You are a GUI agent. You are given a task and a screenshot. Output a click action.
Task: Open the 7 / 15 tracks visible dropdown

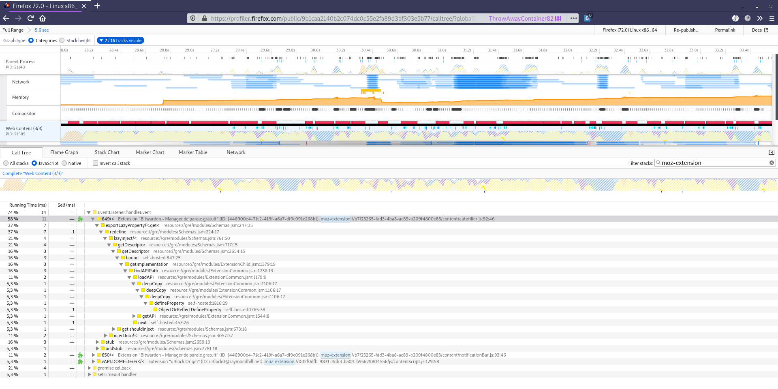point(120,41)
